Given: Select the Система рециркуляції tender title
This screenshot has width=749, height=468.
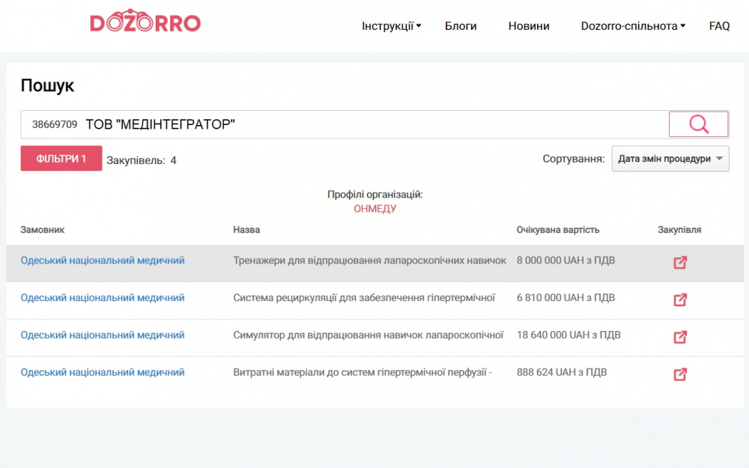Looking at the screenshot, I should (x=364, y=298).
